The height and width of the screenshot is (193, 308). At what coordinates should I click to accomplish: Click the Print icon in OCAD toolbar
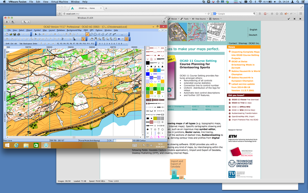click(18, 34)
